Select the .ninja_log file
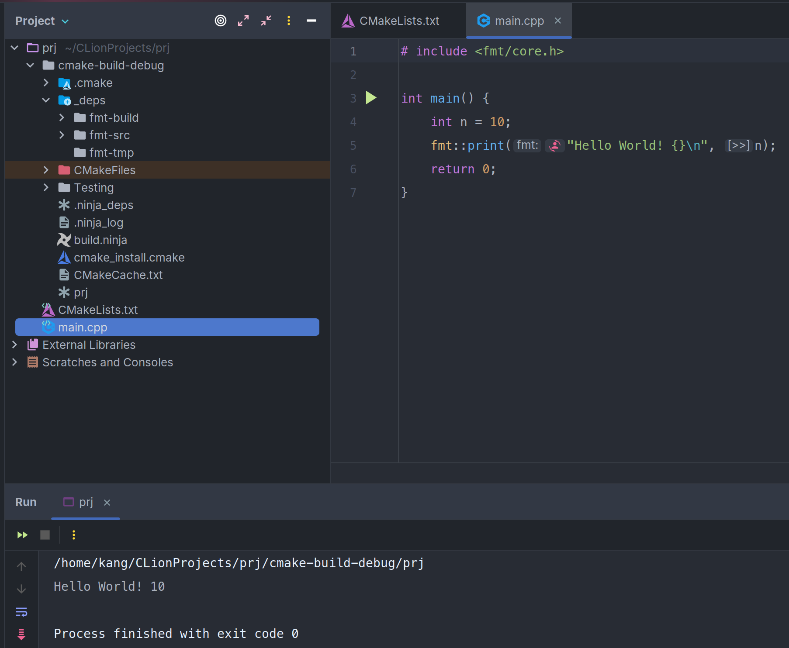The image size is (789, 648). 99,222
